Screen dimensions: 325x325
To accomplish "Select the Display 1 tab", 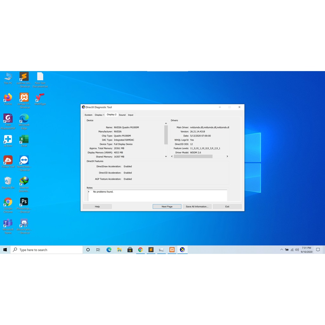I will coord(99,115).
